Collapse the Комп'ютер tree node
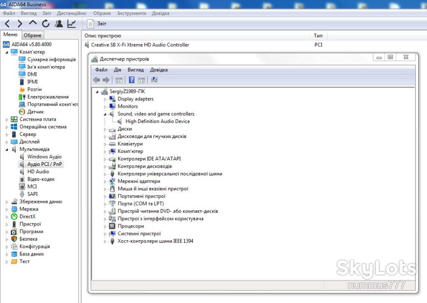Viewport: 427px width, 303px height. [x=7, y=52]
